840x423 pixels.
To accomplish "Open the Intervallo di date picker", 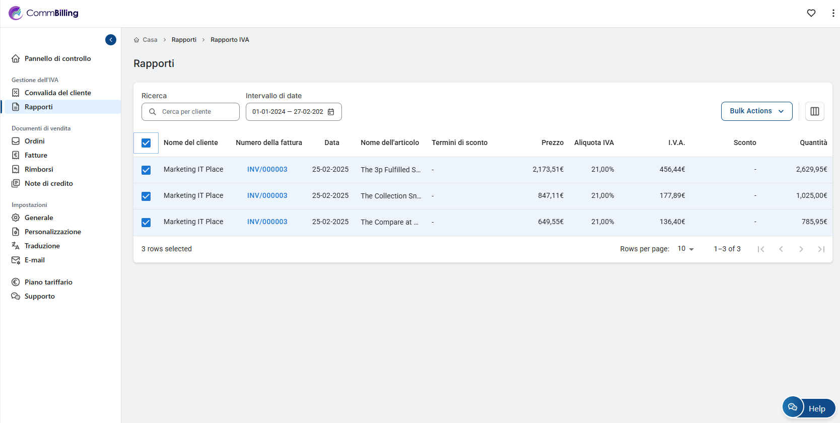I will (288, 112).
